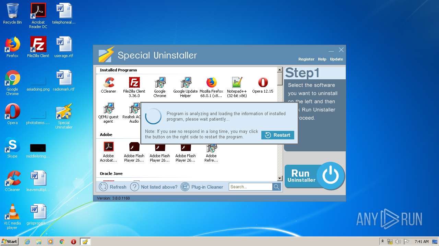Select Opera desktop shortcut
Screen dimensions: 439x246
pos(12,114)
